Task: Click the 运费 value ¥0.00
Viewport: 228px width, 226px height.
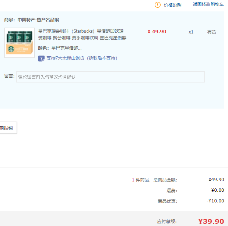Action: pos(217,190)
